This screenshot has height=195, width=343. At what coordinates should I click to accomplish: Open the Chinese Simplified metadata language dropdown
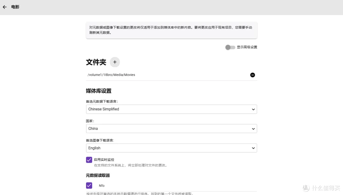pos(171,109)
